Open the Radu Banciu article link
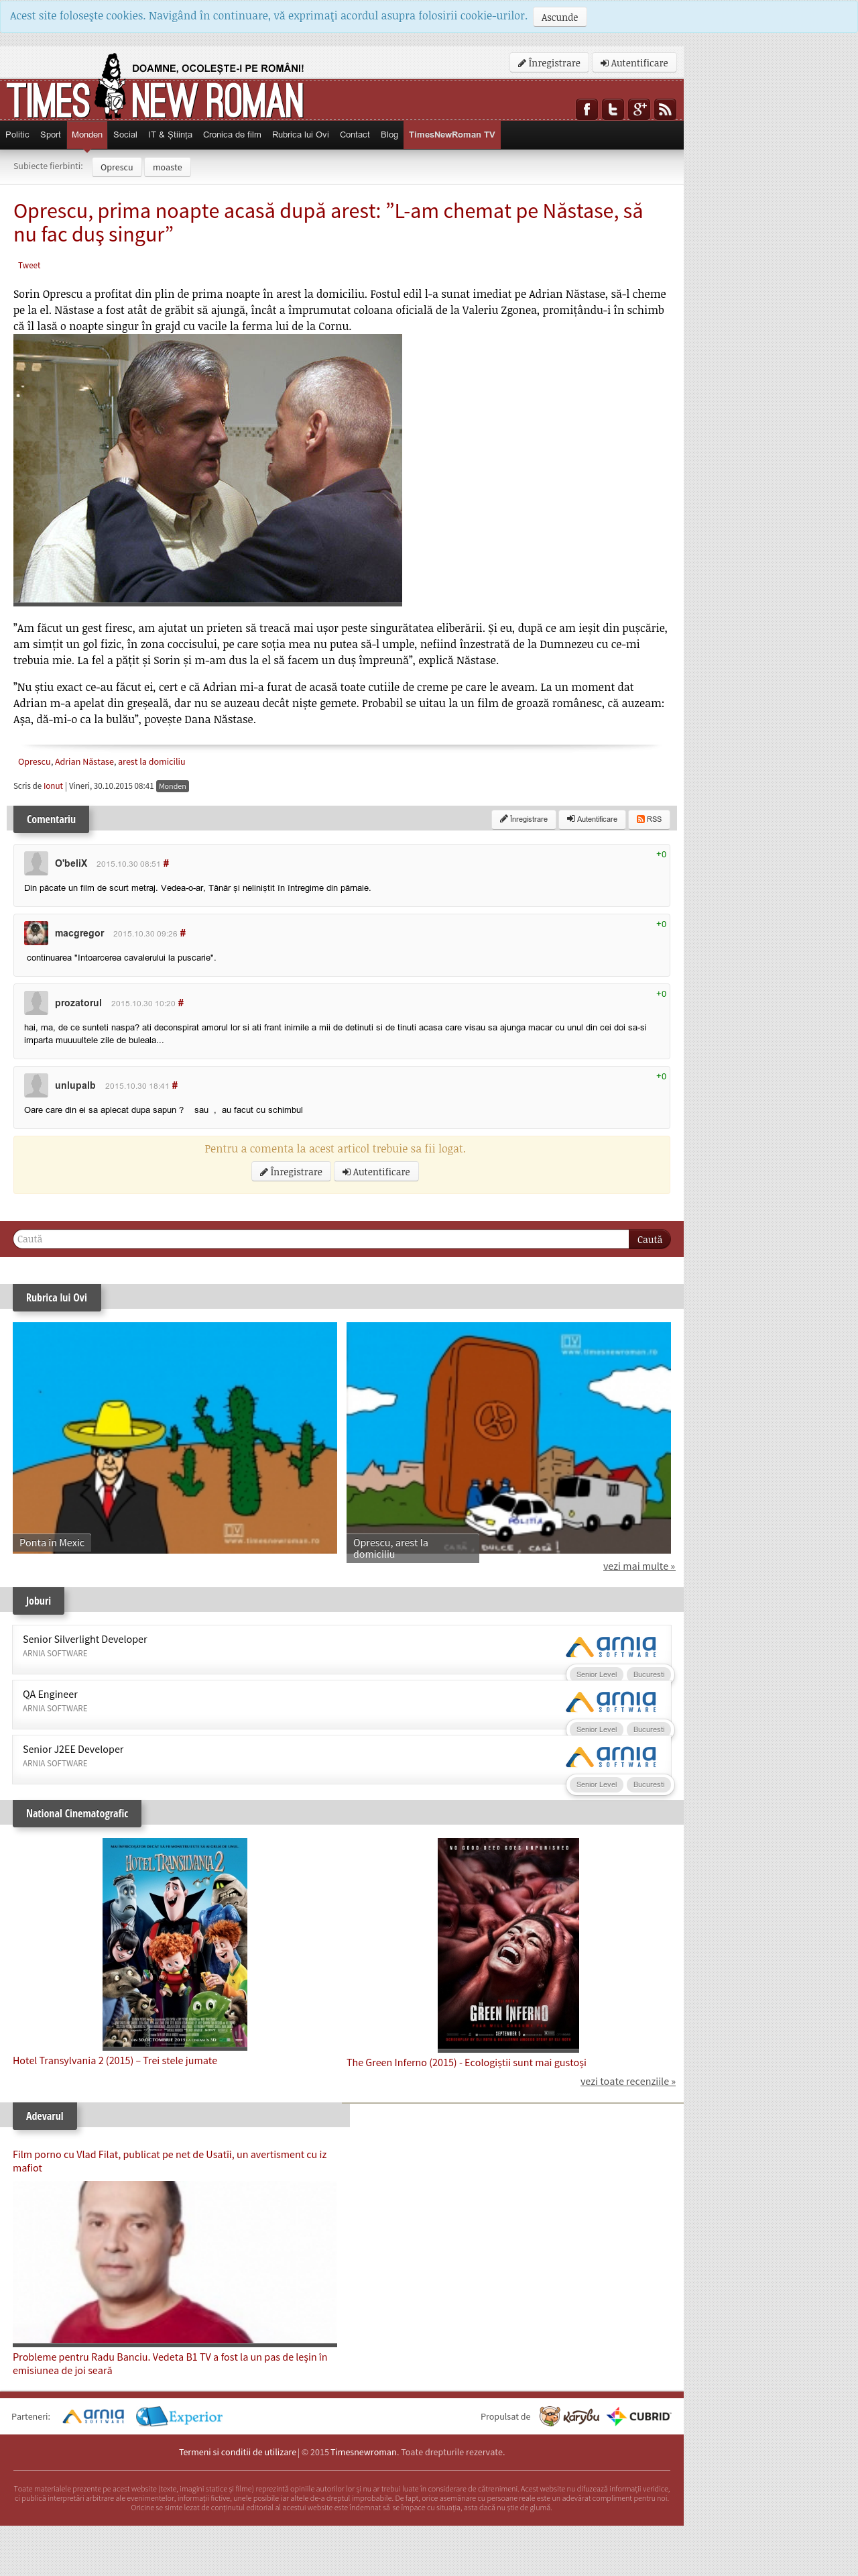 point(170,2363)
